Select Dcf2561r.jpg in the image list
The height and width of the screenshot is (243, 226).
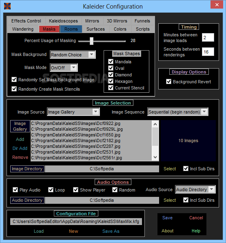91,158
